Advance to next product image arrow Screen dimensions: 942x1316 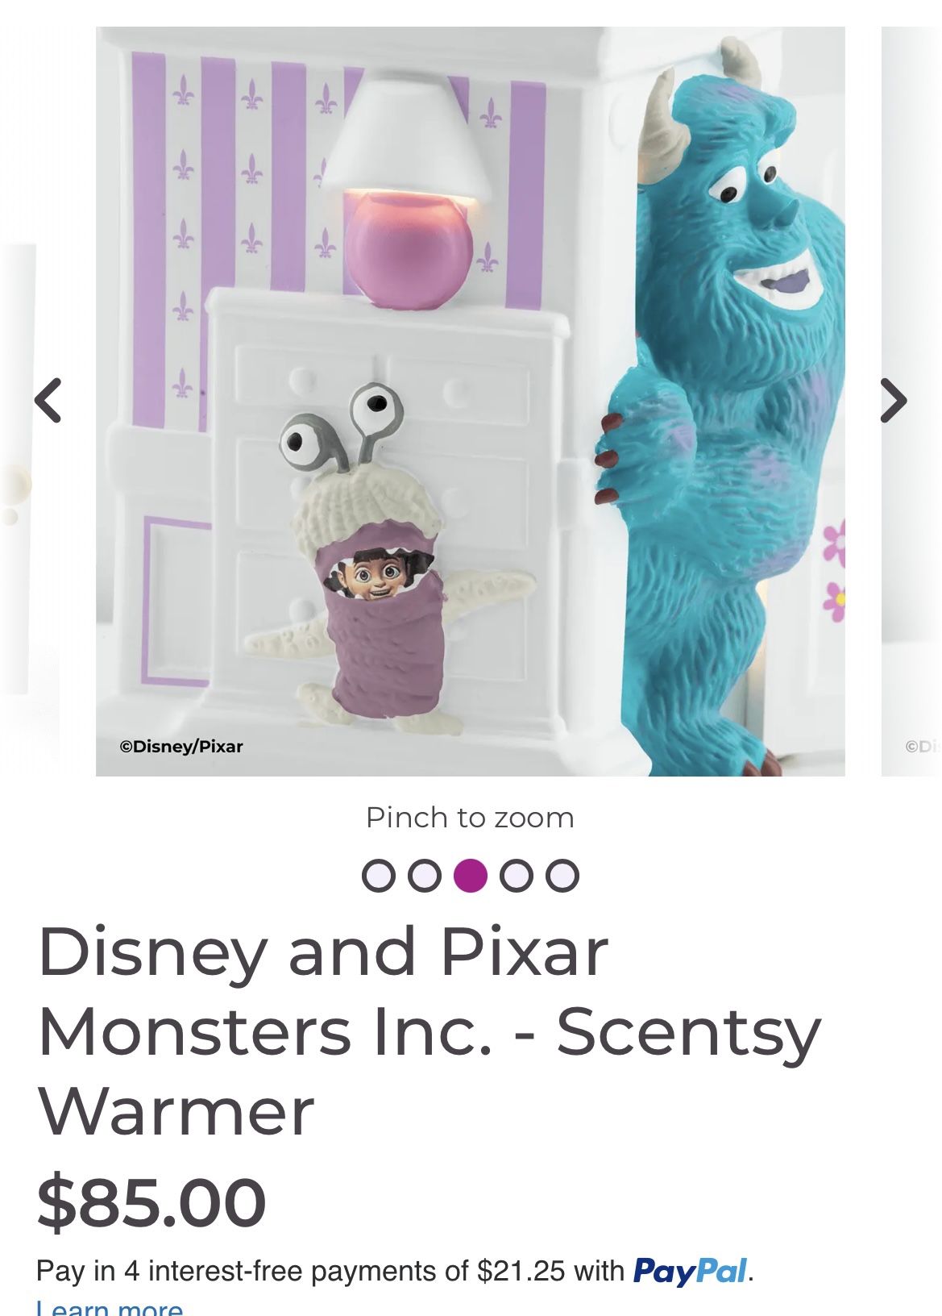point(893,400)
